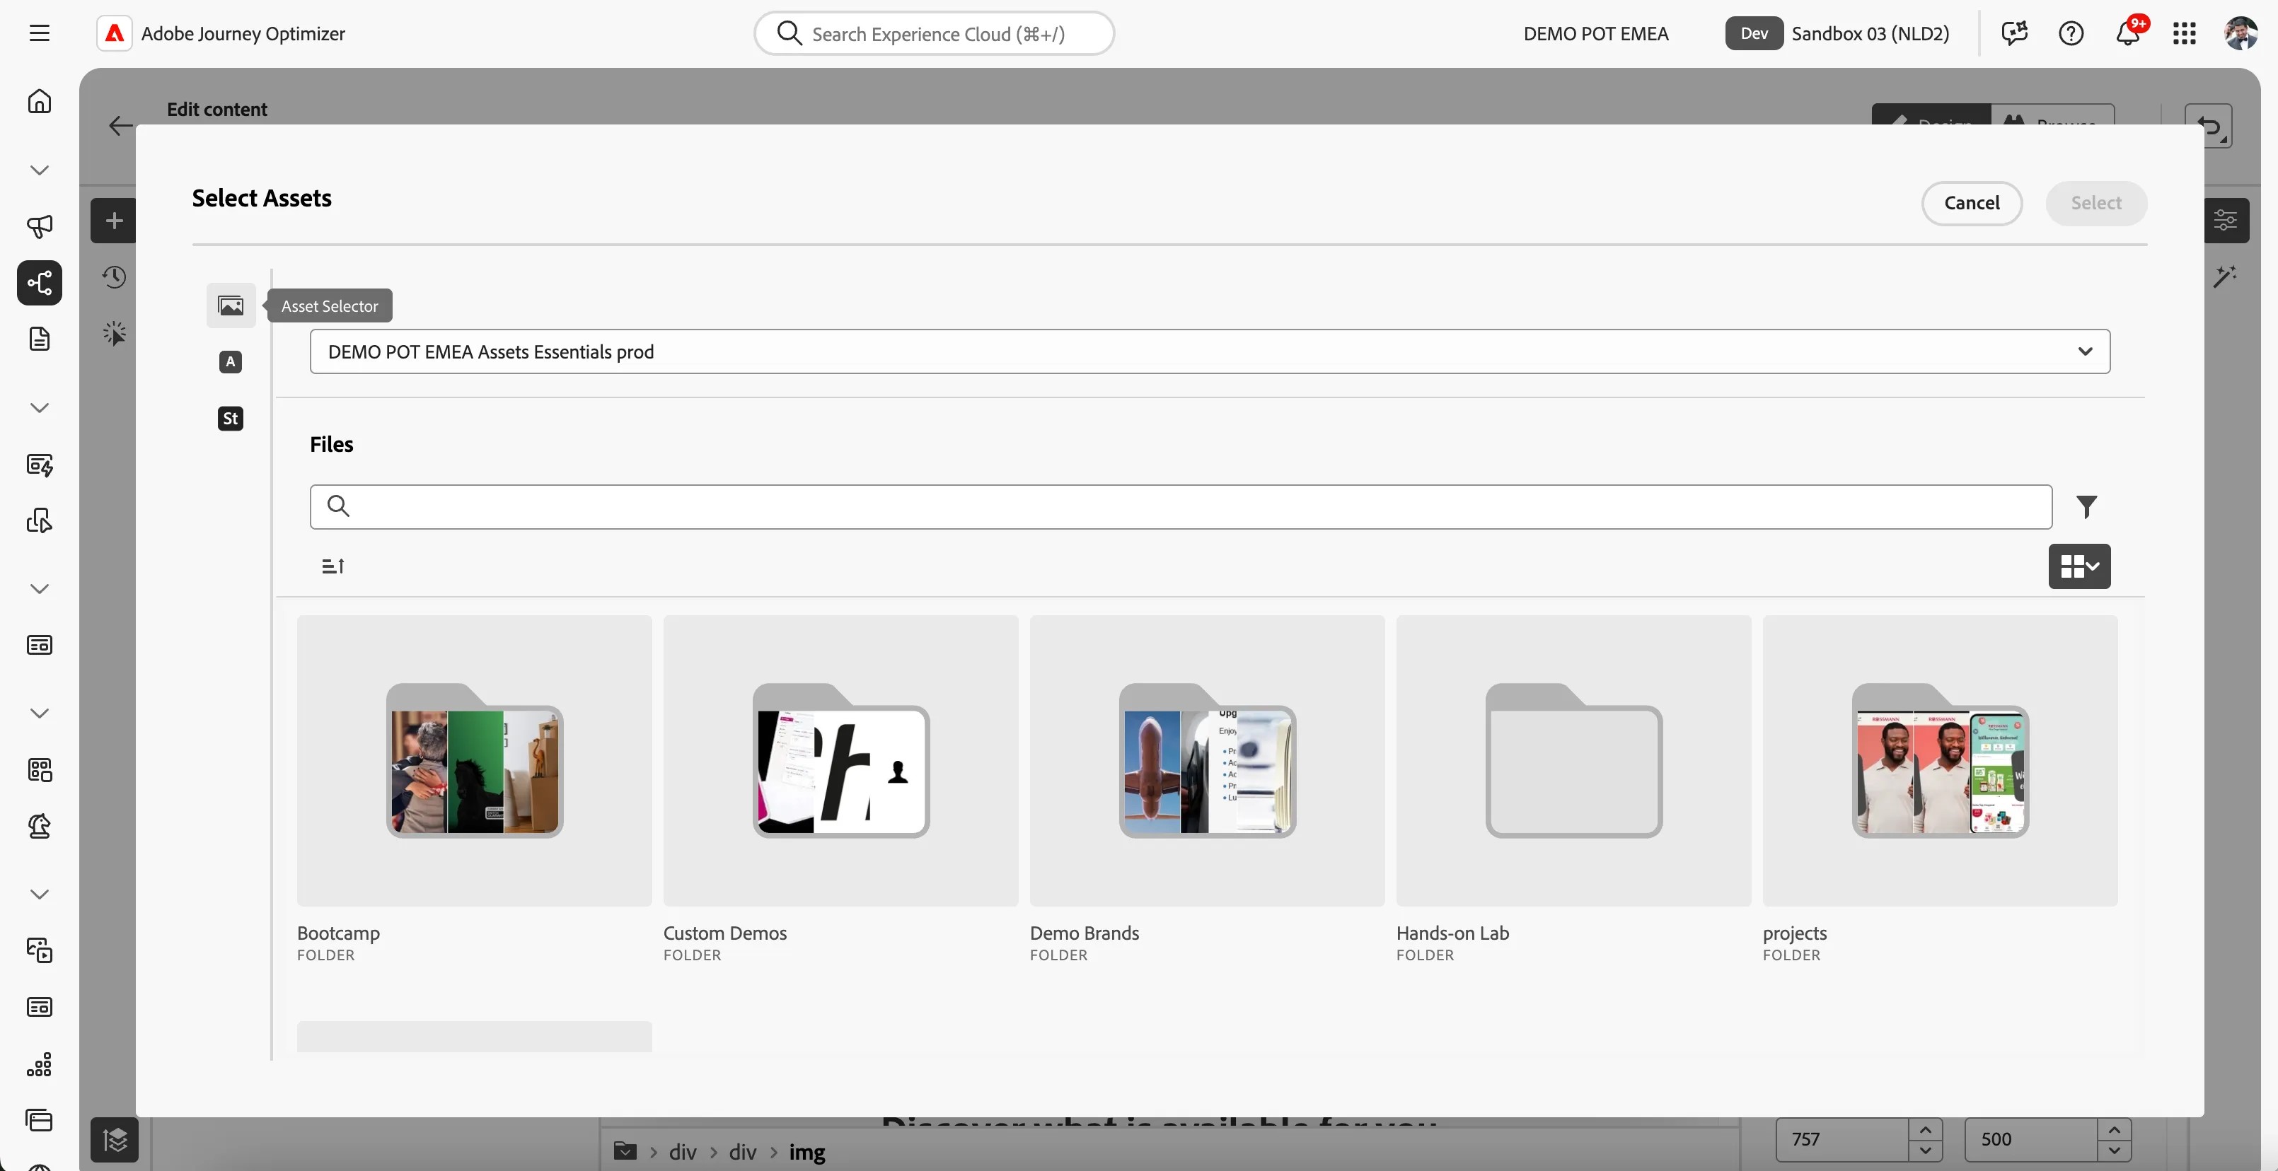Click in the Files search field
2278x1171 pixels.
pos(1181,506)
